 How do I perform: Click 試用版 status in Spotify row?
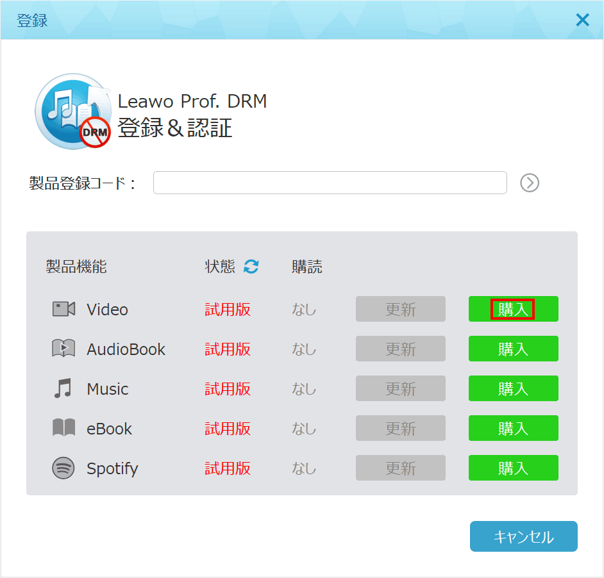click(x=228, y=468)
